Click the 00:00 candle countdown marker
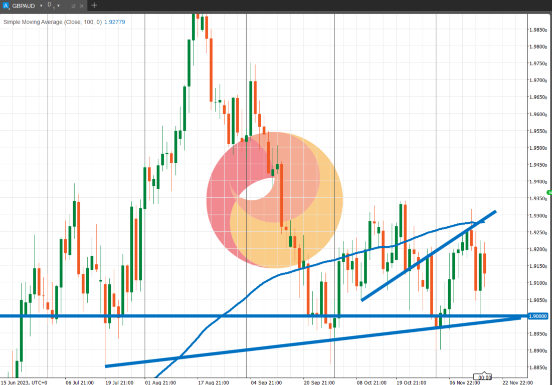552x385 pixels. click(x=484, y=377)
